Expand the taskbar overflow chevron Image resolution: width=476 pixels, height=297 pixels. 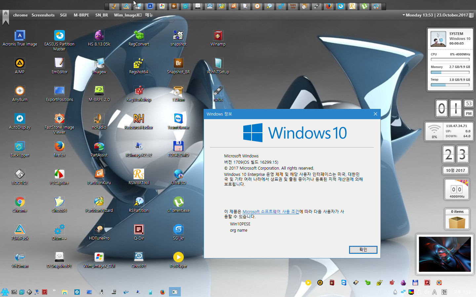click(54, 291)
